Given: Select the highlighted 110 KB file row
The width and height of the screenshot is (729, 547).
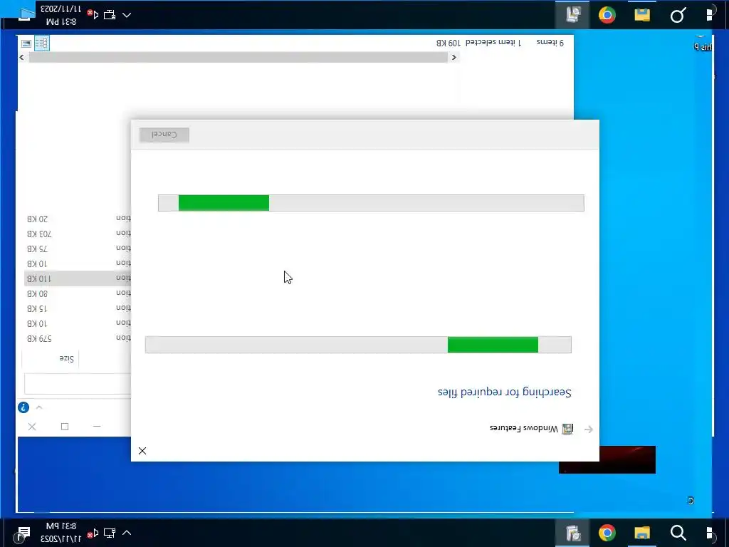Looking at the screenshot, I should pos(78,278).
